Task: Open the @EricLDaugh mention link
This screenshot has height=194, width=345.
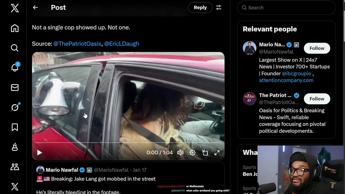Action: tap(122, 44)
